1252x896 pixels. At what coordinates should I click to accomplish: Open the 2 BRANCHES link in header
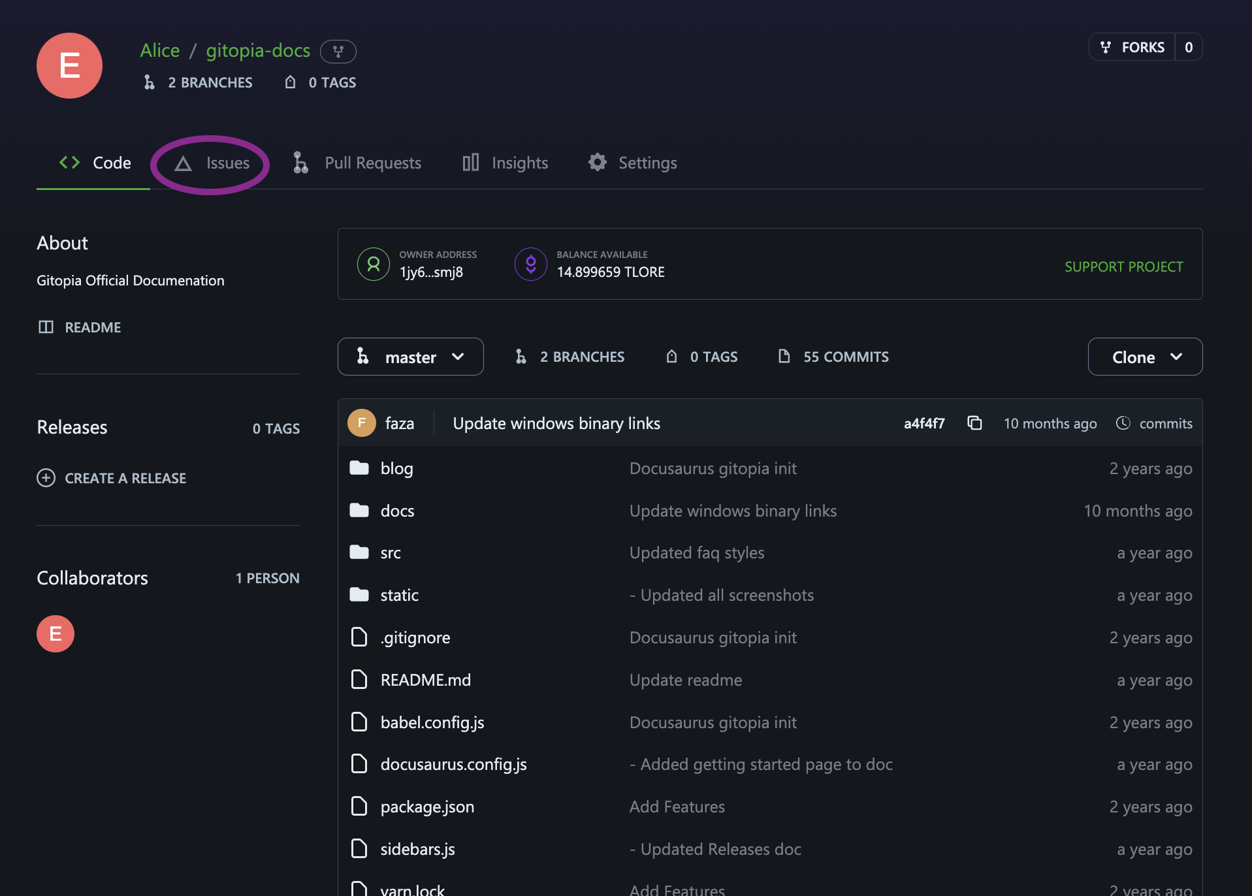(x=198, y=82)
